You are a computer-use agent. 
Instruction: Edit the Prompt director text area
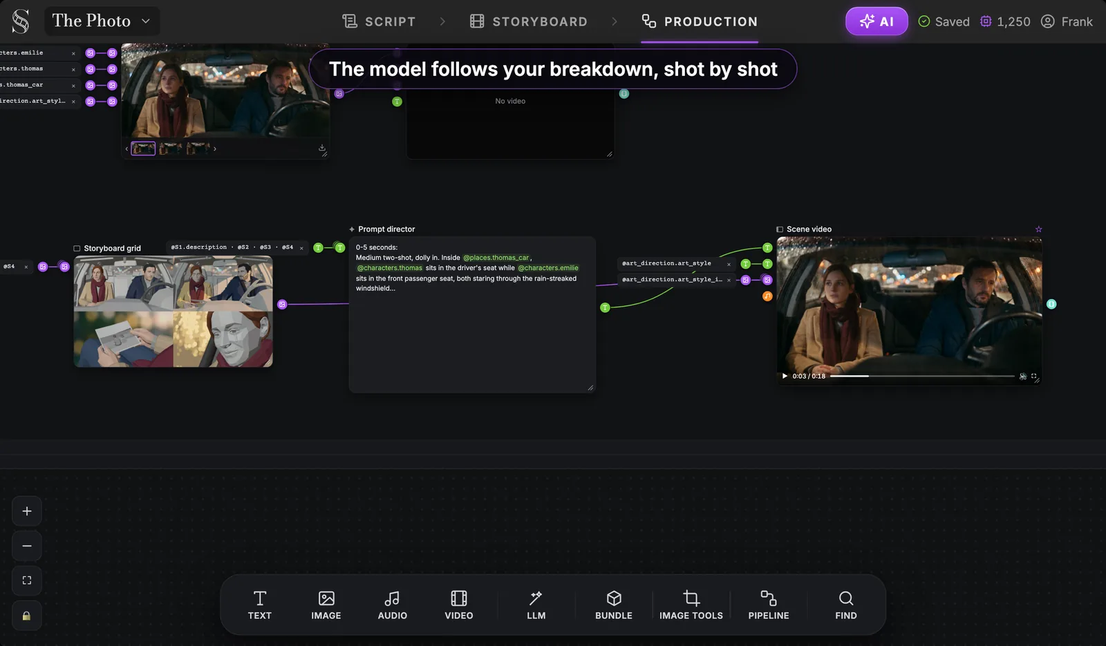[x=472, y=314]
